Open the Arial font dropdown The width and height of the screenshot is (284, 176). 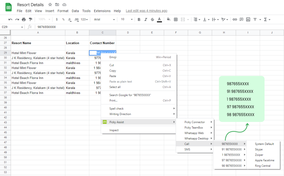pos(104,19)
